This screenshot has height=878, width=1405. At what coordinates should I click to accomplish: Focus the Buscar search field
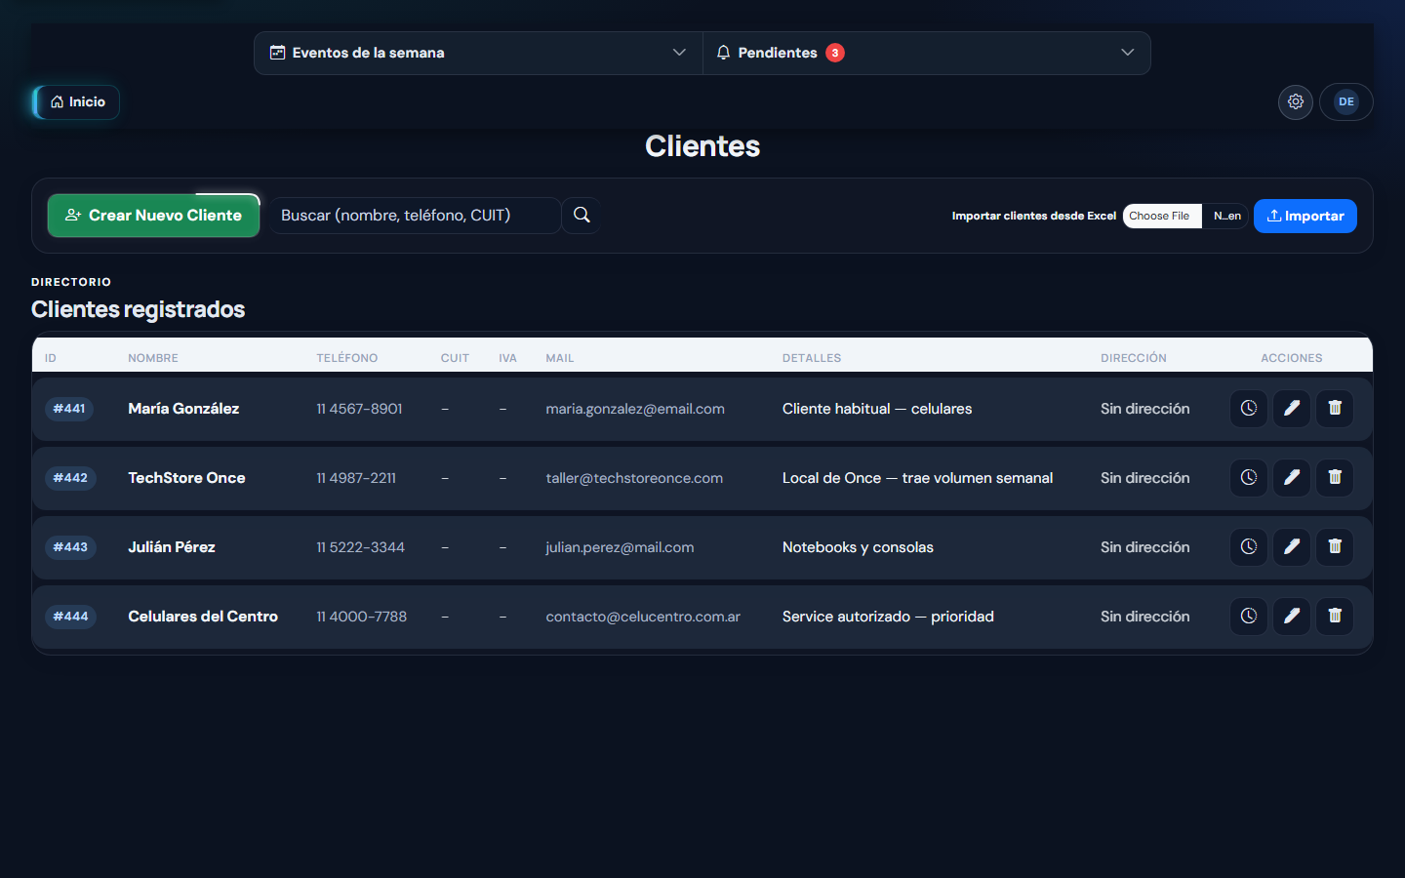click(x=416, y=216)
